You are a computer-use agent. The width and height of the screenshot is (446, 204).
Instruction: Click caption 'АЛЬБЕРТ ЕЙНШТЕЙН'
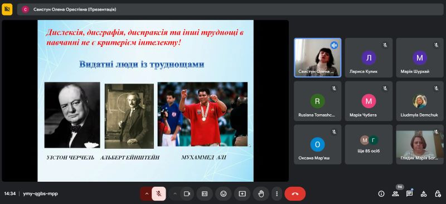[130, 158]
